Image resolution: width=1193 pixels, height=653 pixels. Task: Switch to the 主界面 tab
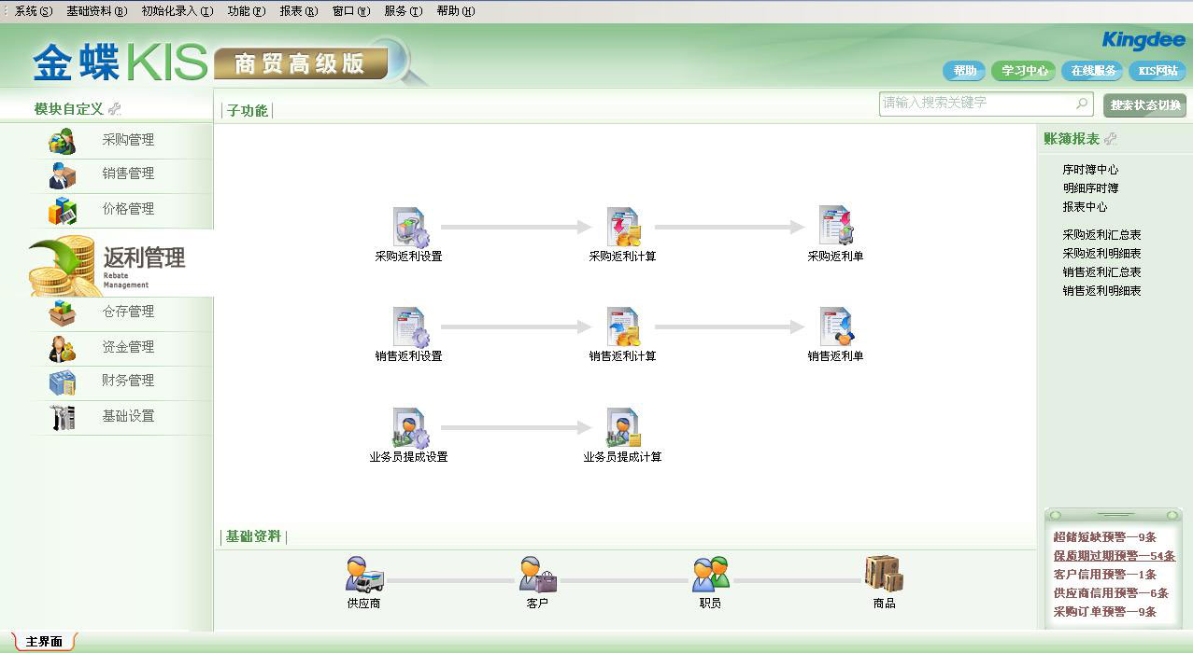pyautogui.click(x=44, y=642)
